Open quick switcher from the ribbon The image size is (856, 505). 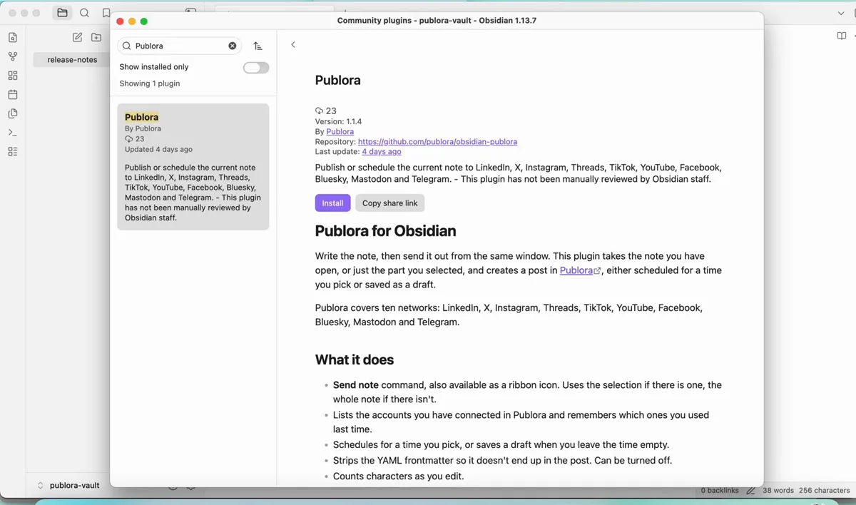pos(12,38)
